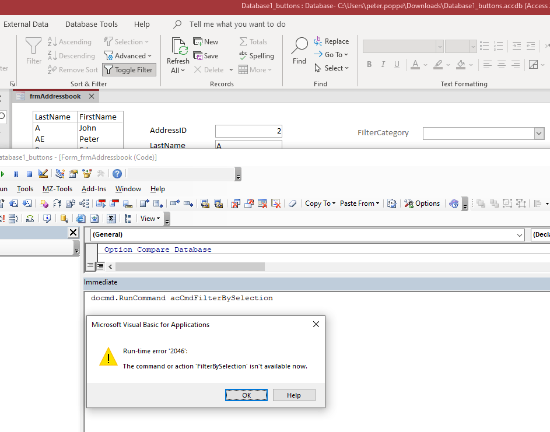
Task: Reset the running VBA code
Action: tap(29, 173)
